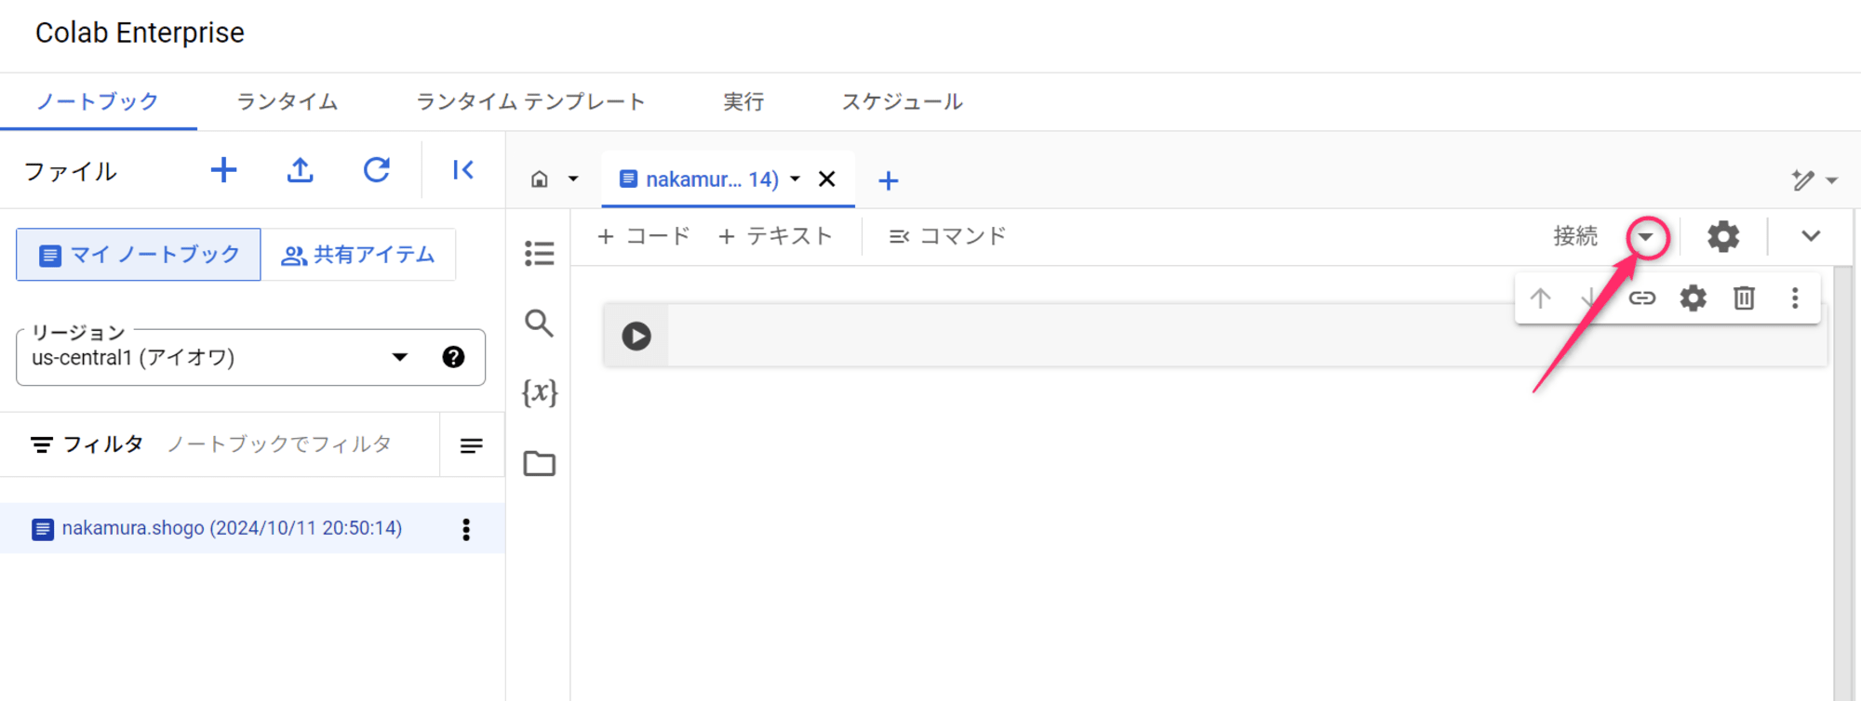Open the command palette

click(947, 236)
